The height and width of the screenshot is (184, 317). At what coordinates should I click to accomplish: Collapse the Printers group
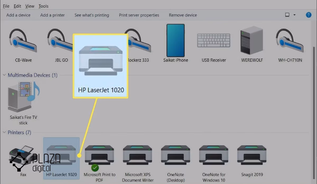pos(4,132)
